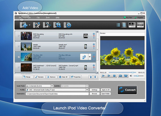Viewport: 161px width, 116px height.
Task: Remove Sing-along with red X
Action: pos(94,36)
